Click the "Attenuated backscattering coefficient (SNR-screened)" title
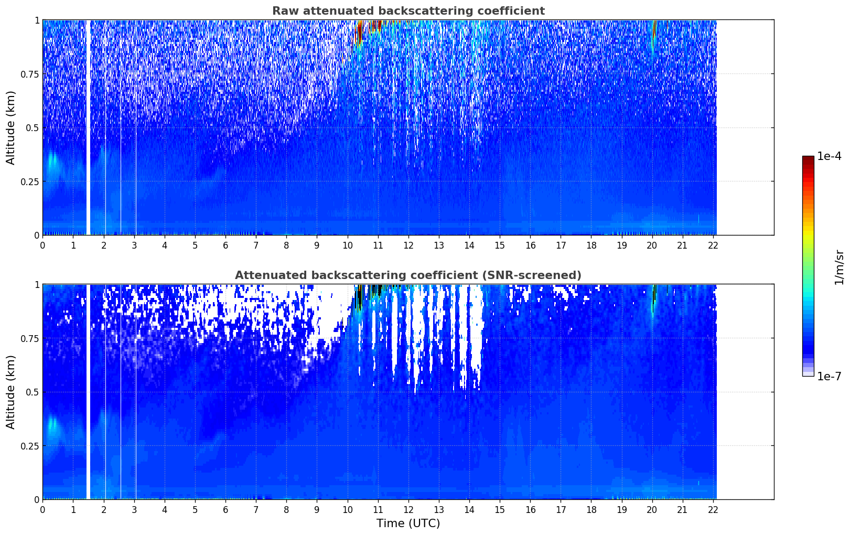850x535 pixels. [x=408, y=275]
